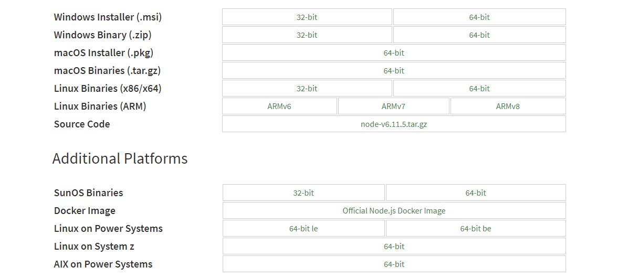This screenshot has width=618, height=278.
Task: Download Linux Binaries (x86/x64) 32-bit
Action: 307,89
